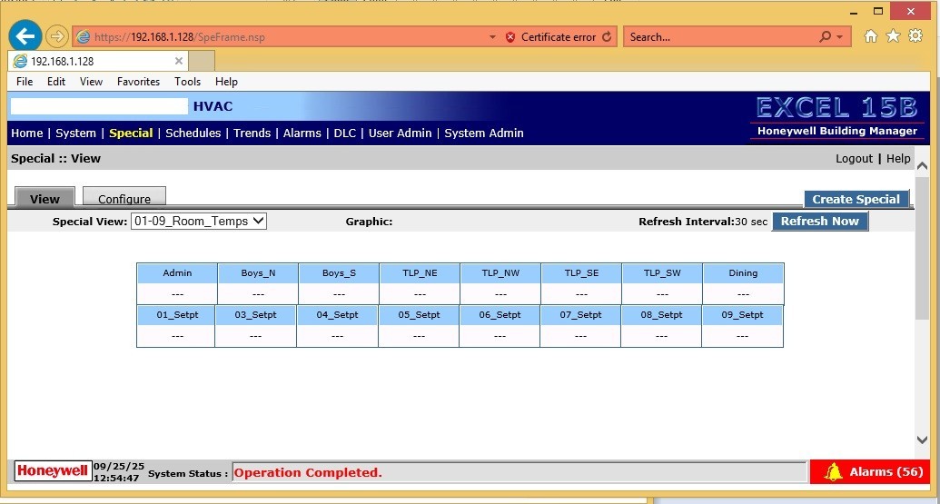This screenshot has width=940, height=504.
Task: Click the vertical scrollbar thumb
Action: pyautogui.click(x=923, y=247)
